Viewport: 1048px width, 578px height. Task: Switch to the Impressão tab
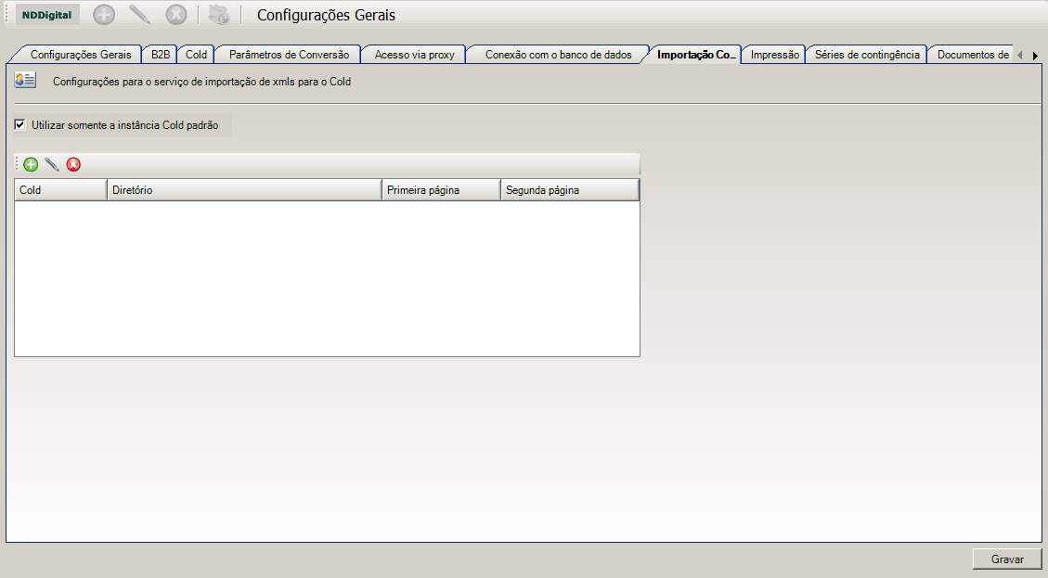click(775, 55)
